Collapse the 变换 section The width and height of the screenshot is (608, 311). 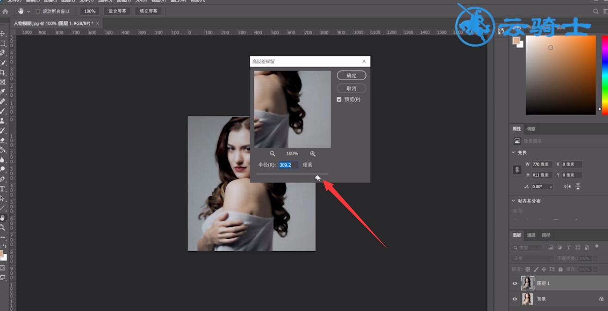[x=514, y=153]
